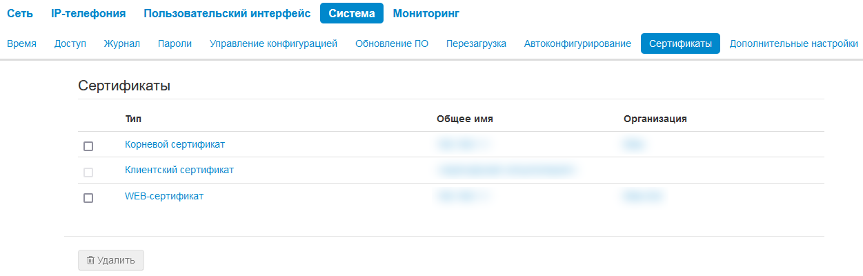Go to the Мониторинг section
This screenshot has height=276, width=863.
click(426, 13)
